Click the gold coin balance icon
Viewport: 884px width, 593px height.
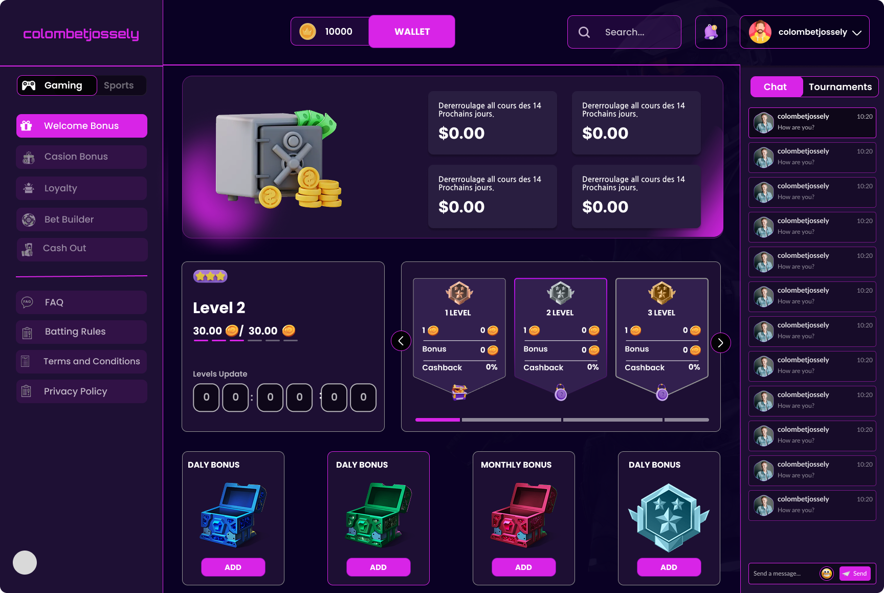click(x=307, y=32)
